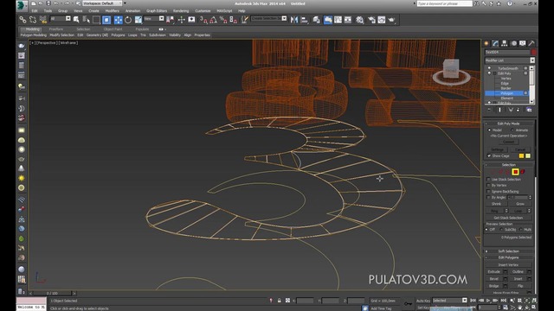Open the Motion command panel tab

pyautogui.click(x=513, y=43)
